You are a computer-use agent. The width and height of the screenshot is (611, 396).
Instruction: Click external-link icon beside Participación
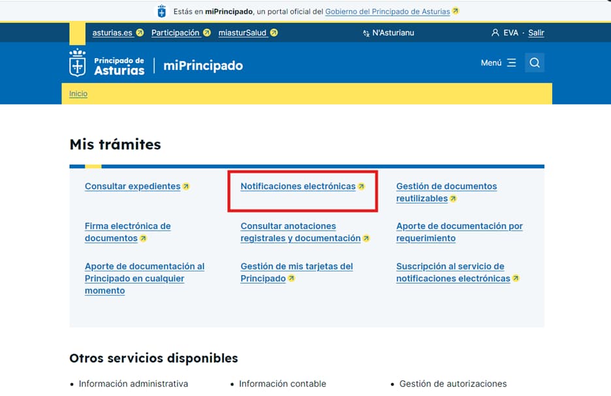tap(207, 33)
